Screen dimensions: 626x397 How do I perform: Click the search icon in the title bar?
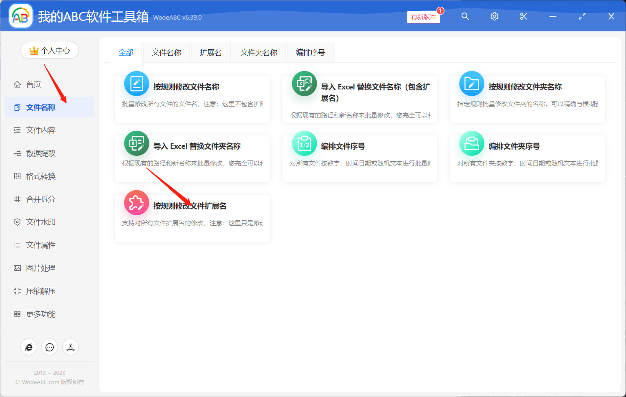click(465, 16)
